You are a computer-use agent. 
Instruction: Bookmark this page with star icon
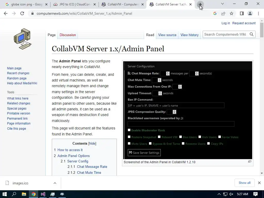pyautogui.click(x=232, y=13)
